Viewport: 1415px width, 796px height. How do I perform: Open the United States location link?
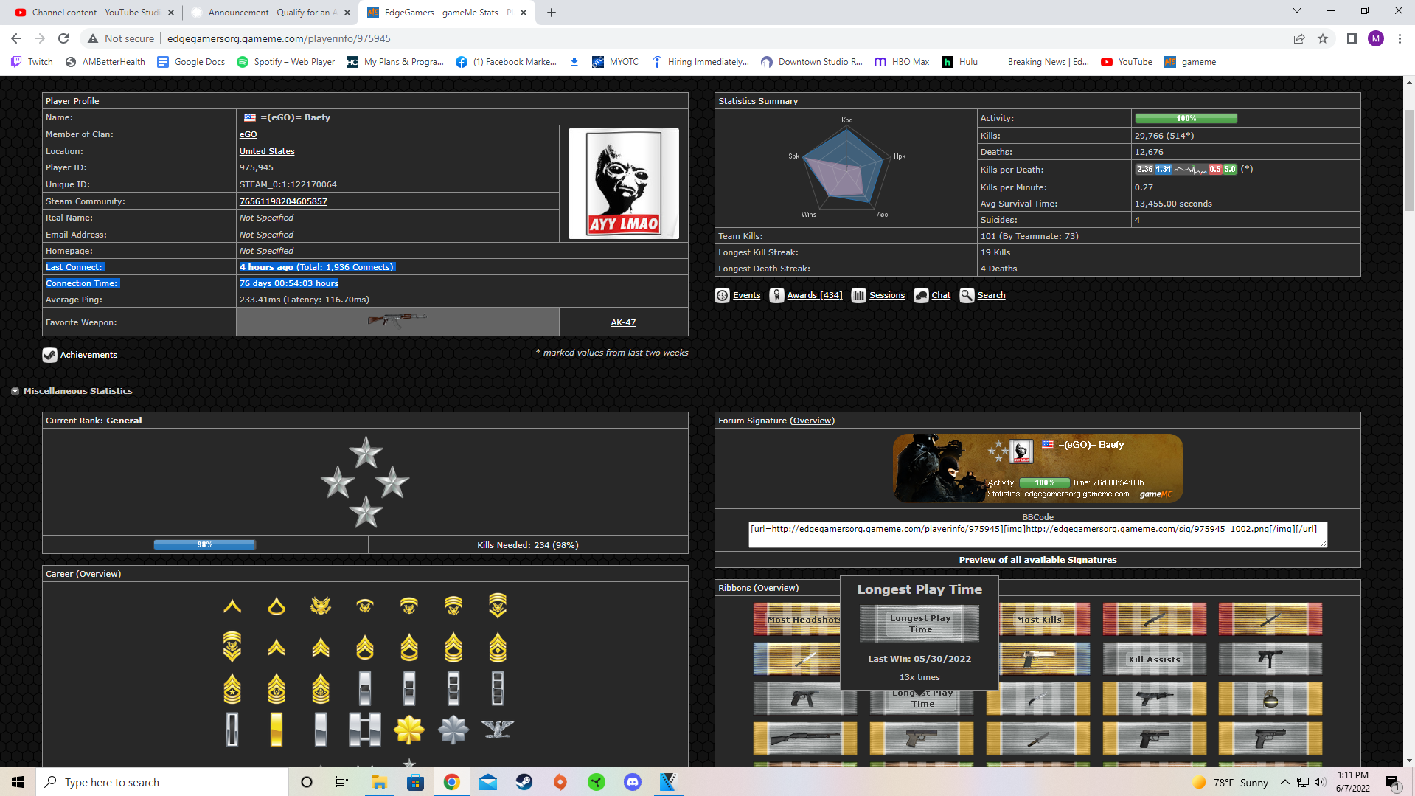pos(267,151)
